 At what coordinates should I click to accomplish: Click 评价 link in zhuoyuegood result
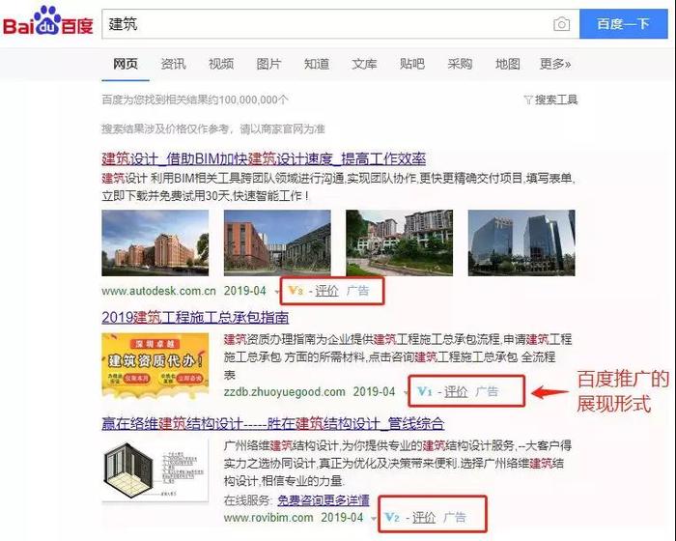click(456, 391)
